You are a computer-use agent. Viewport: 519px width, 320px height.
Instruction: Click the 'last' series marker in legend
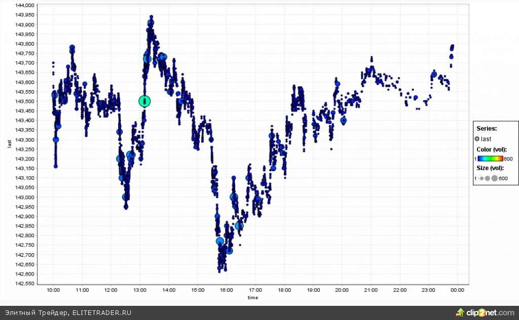(x=477, y=139)
